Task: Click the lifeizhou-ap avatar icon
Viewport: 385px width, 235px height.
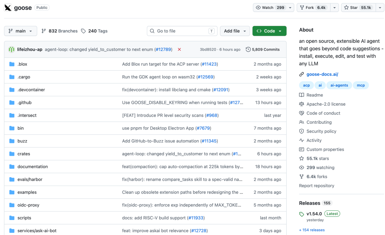Action: 11,49
